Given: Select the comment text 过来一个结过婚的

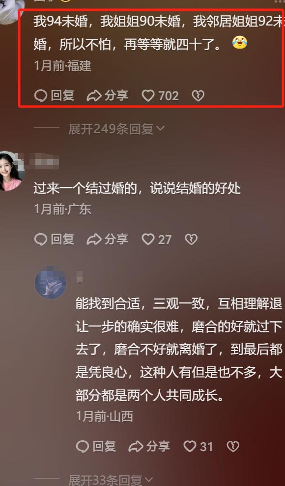Looking at the screenshot, I should pyautogui.click(x=85, y=189).
